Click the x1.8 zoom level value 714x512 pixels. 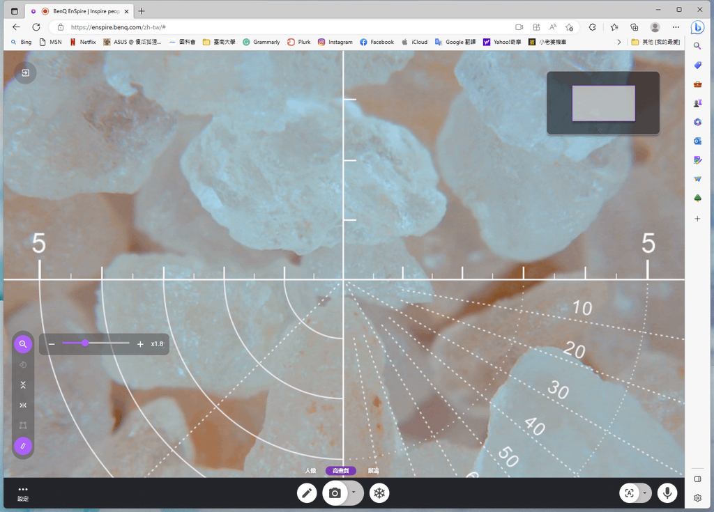click(x=157, y=344)
